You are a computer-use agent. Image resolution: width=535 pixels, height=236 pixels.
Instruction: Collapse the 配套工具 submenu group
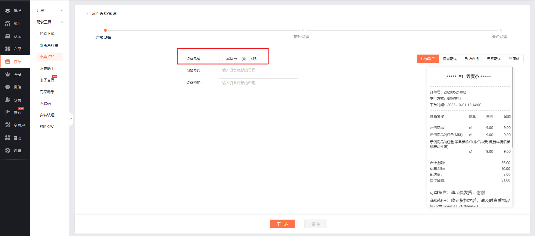(x=62, y=22)
